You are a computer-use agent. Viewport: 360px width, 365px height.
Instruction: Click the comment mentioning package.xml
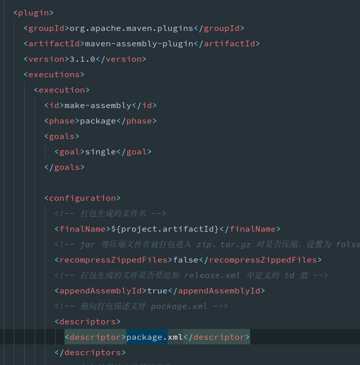click(141, 306)
